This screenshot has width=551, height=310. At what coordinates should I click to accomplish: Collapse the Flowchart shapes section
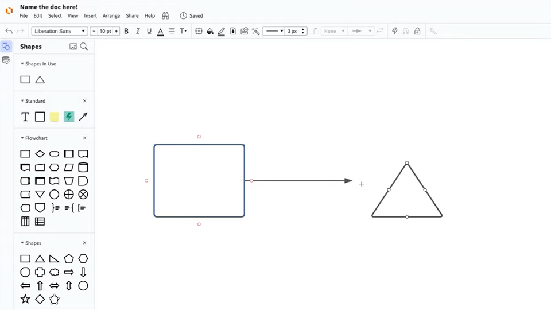(22, 138)
